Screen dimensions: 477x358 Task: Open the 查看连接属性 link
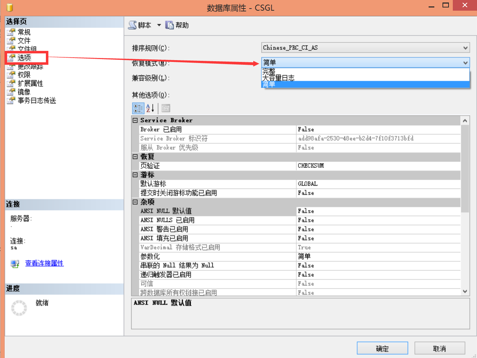click(x=44, y=263)
